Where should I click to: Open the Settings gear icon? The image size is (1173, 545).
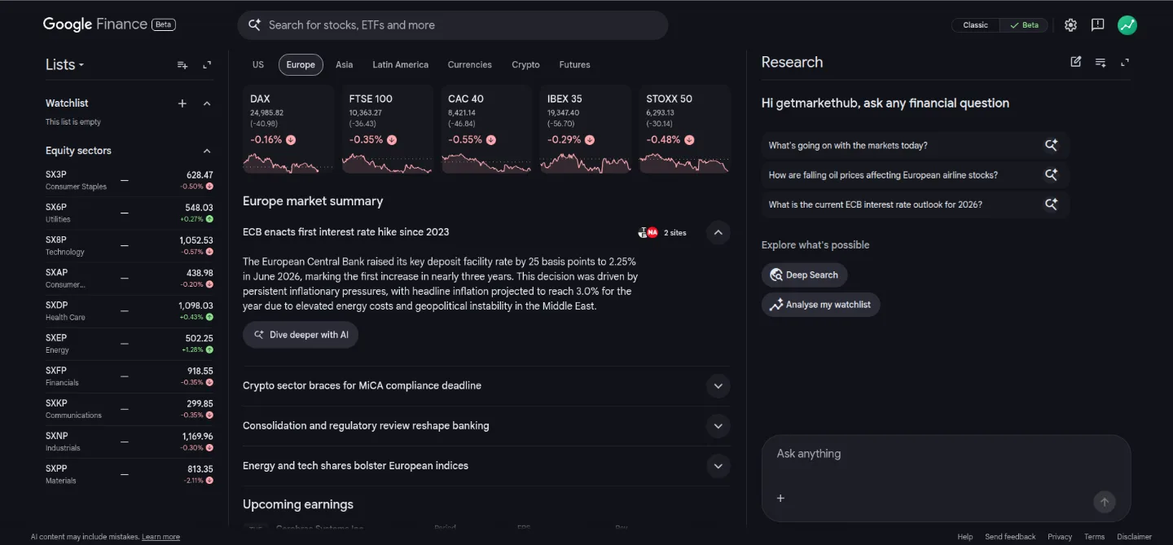1070,25
